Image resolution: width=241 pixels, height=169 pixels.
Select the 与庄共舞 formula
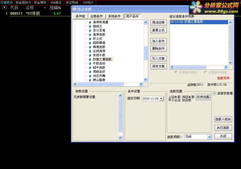click(x=99, y=76)
